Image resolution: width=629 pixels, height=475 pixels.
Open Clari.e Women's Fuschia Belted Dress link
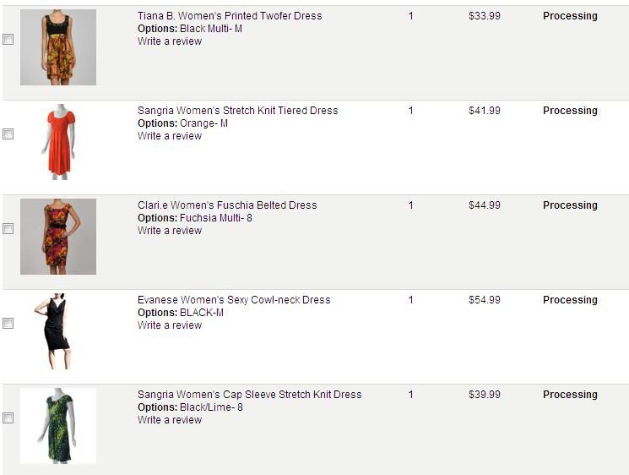click(227, 205)
